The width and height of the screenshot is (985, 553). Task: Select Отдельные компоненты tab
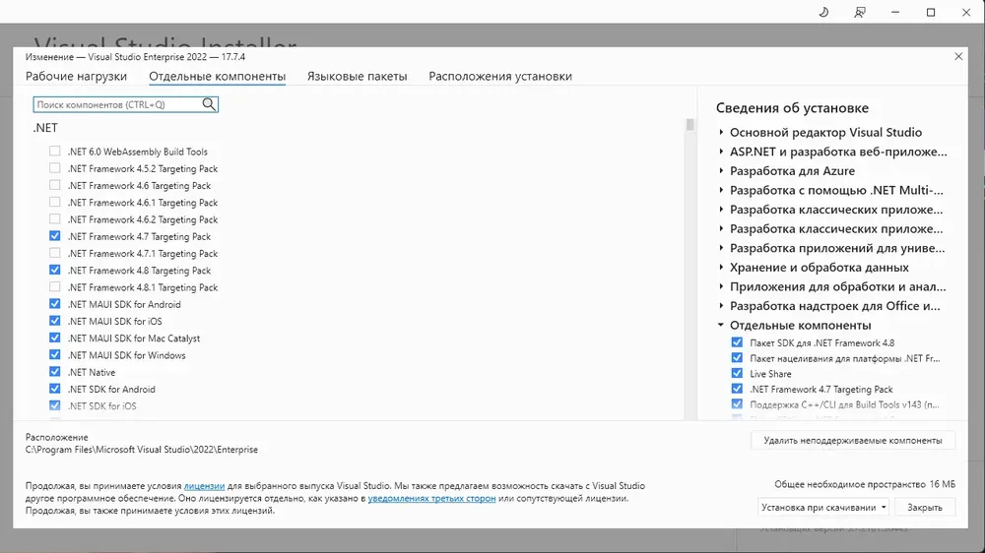(218, 76)
